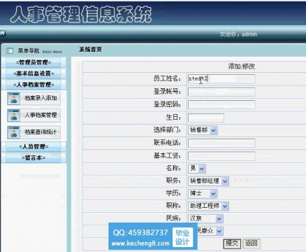Click the 人事档案管理 person icon
Screen dimensions: 306x252
click(x=14, y=115)
